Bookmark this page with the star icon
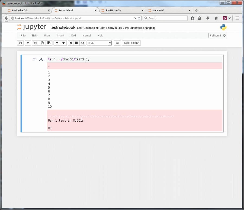 [x=192, y=18]
